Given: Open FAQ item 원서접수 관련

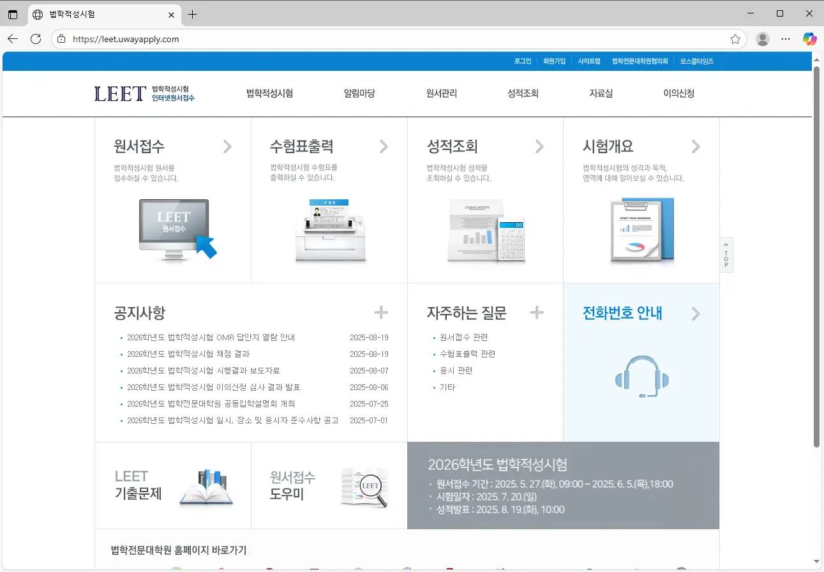Looking at the screenshot, I should click(463, 337).
